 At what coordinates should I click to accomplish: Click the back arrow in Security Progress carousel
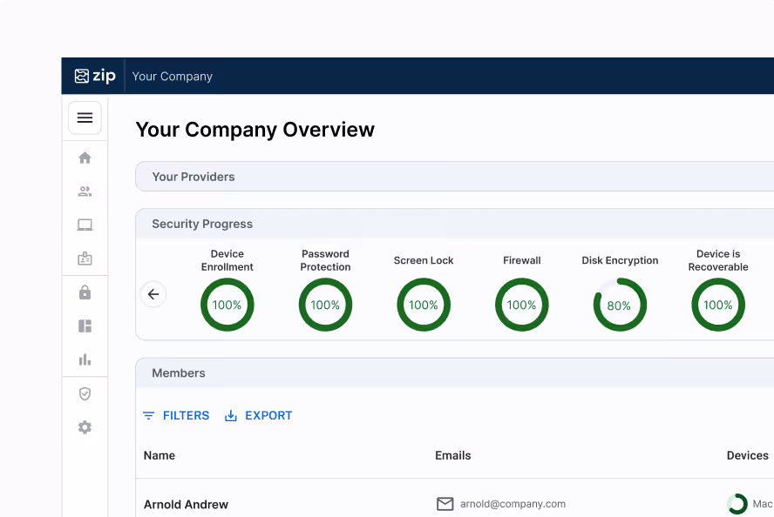click(x=153, y=294)
